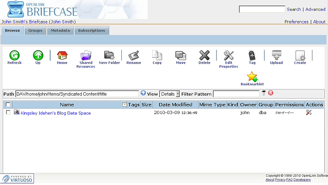Screen dimensions: 328x185
Task: Switch to the Groups tab
Action: click(35, 30)
